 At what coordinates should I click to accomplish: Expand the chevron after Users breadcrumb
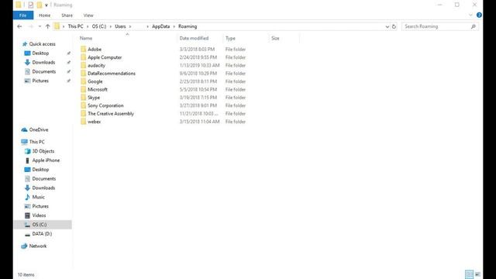coord(130,26)
